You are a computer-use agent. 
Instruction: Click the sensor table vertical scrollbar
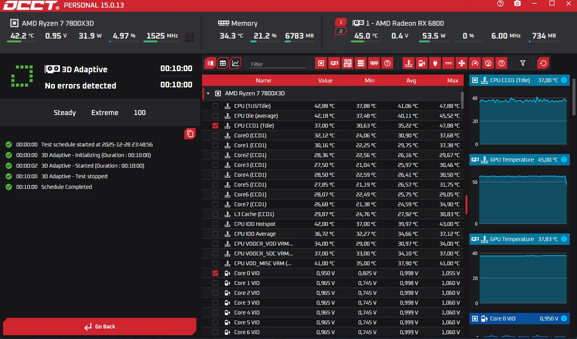[x=462, y=100]
